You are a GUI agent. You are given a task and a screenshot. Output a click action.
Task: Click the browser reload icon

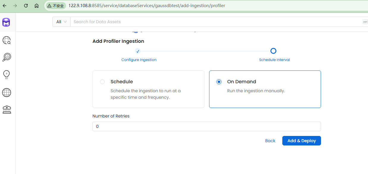pos(26,6)
